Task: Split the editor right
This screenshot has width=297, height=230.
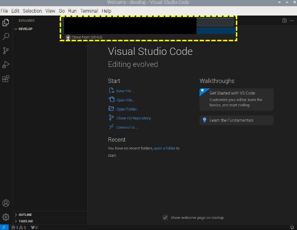Action: pos(284,21)
